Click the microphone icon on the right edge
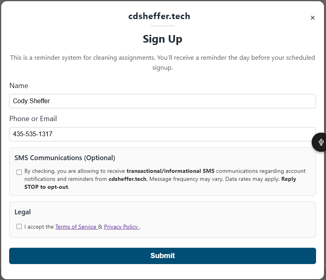 pos(320,142)
